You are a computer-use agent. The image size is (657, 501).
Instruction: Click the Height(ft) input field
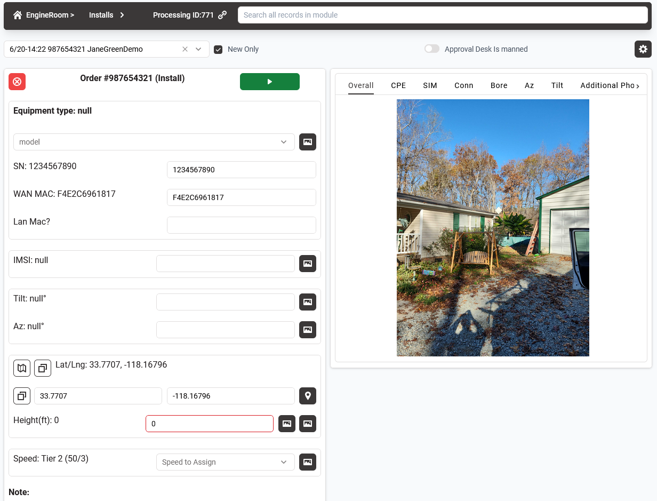click(x=210, y=424)
